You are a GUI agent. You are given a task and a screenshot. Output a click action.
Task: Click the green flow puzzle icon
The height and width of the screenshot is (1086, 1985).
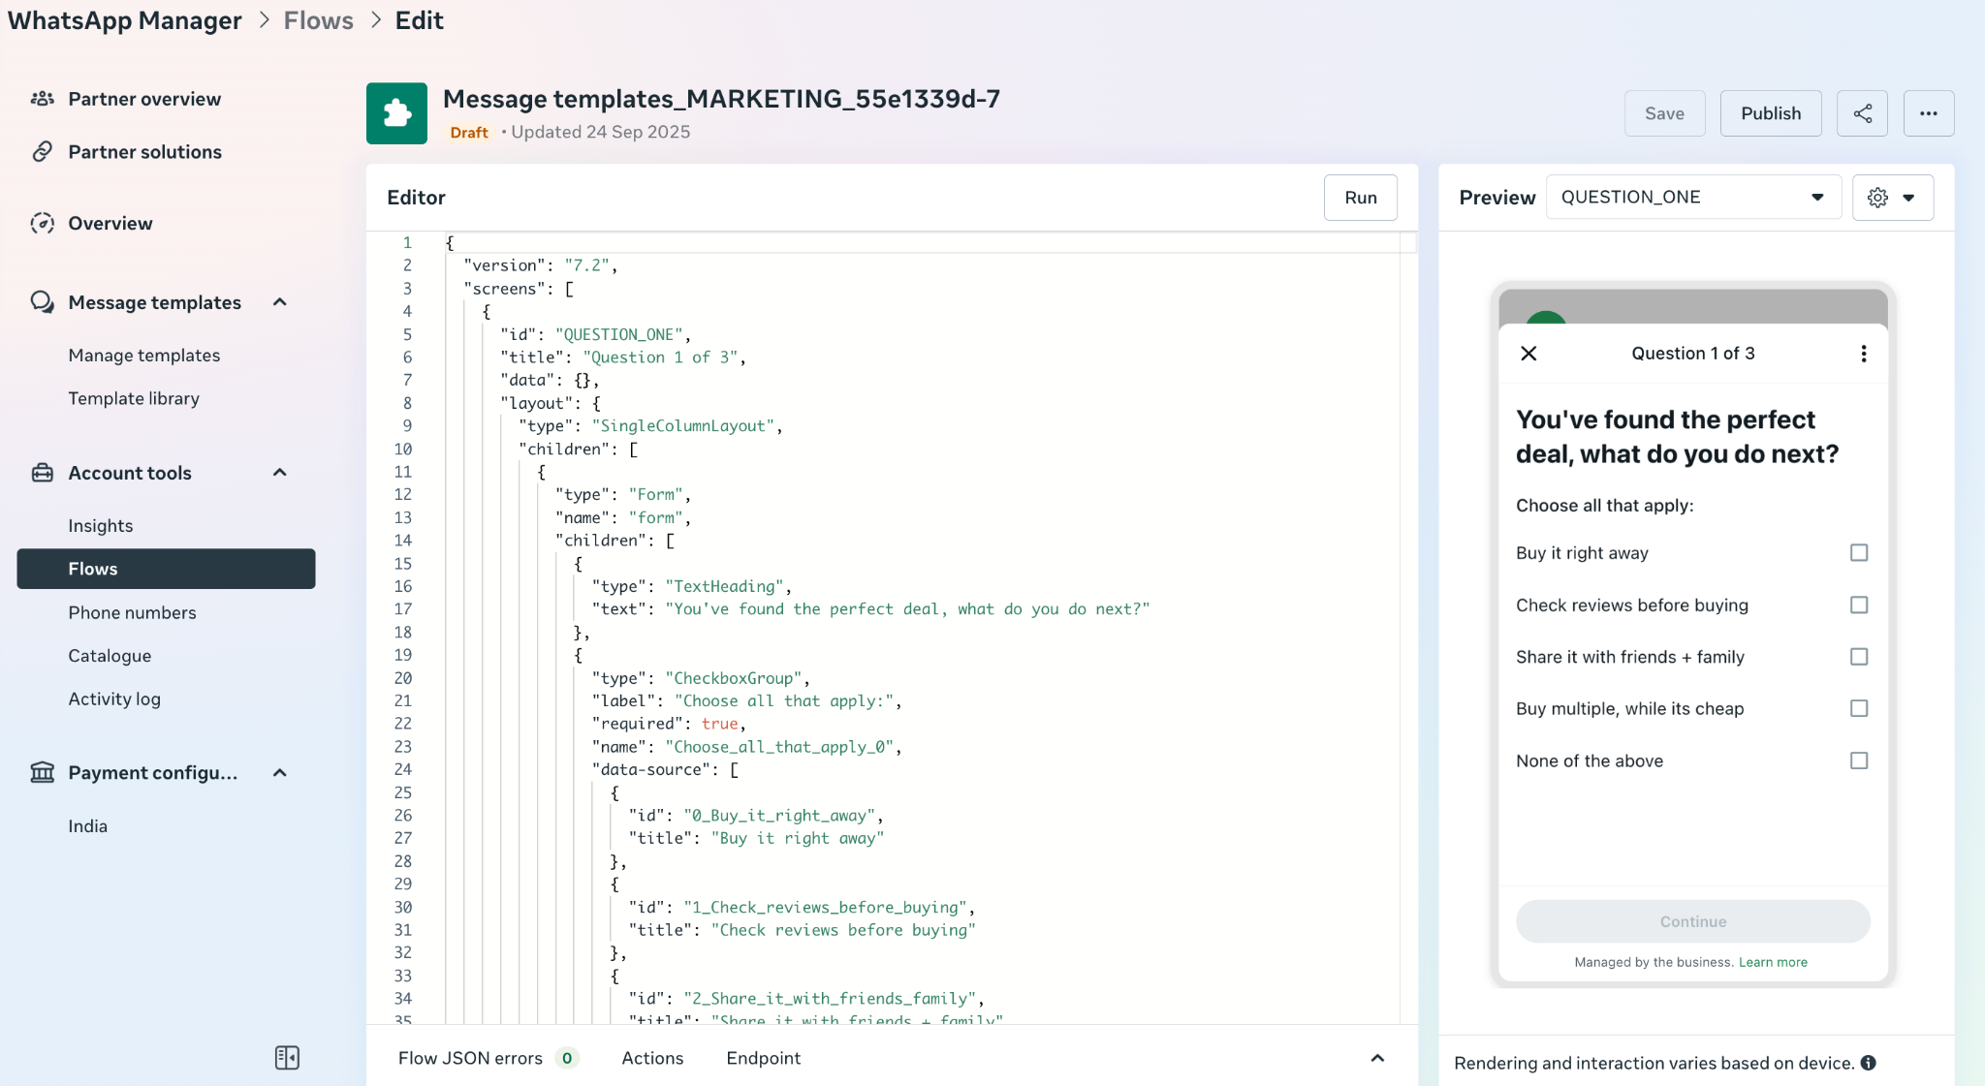click(x=396, y=113)
